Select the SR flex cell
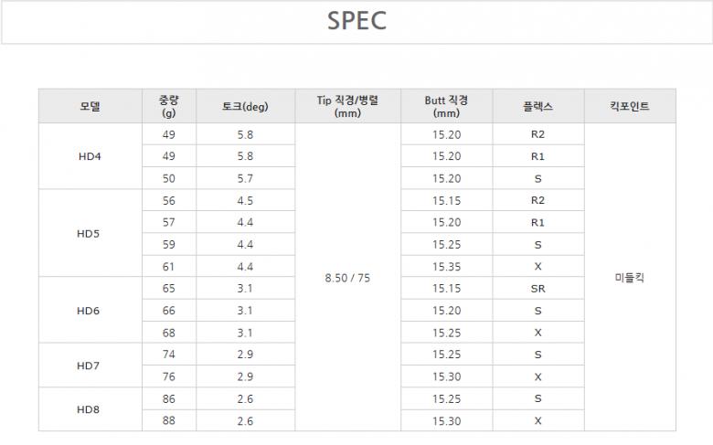 (537, 289)
